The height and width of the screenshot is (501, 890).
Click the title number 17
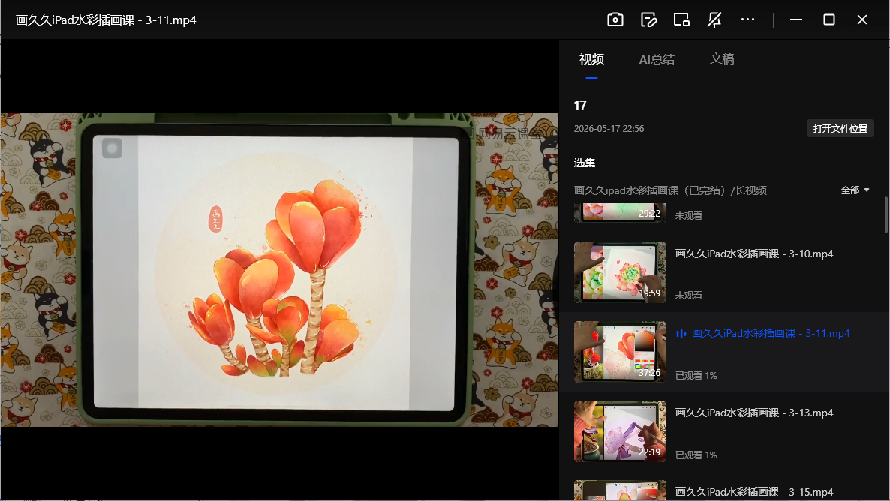(x=580, y=106)
